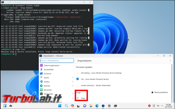Click 'TriggeredBy: snapd.socket' line in Konsole

coord(16,15)
